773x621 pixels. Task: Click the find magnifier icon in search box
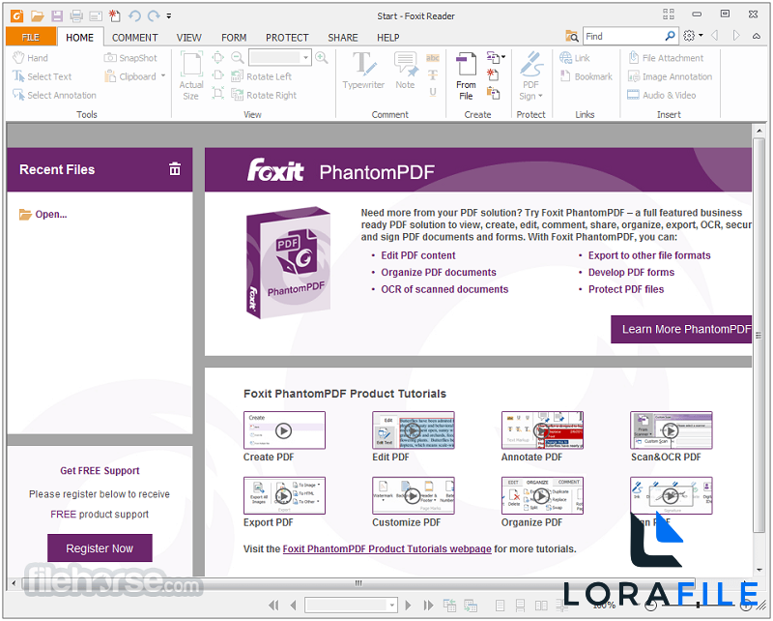(670, 36)
